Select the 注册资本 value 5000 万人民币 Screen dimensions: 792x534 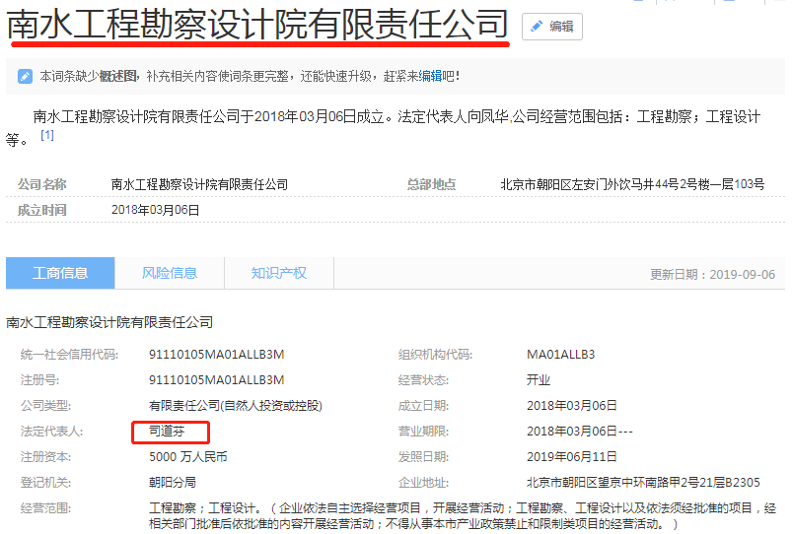[187, 457]
